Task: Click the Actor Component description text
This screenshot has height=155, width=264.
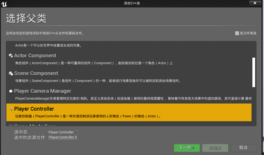Action: 94,63
